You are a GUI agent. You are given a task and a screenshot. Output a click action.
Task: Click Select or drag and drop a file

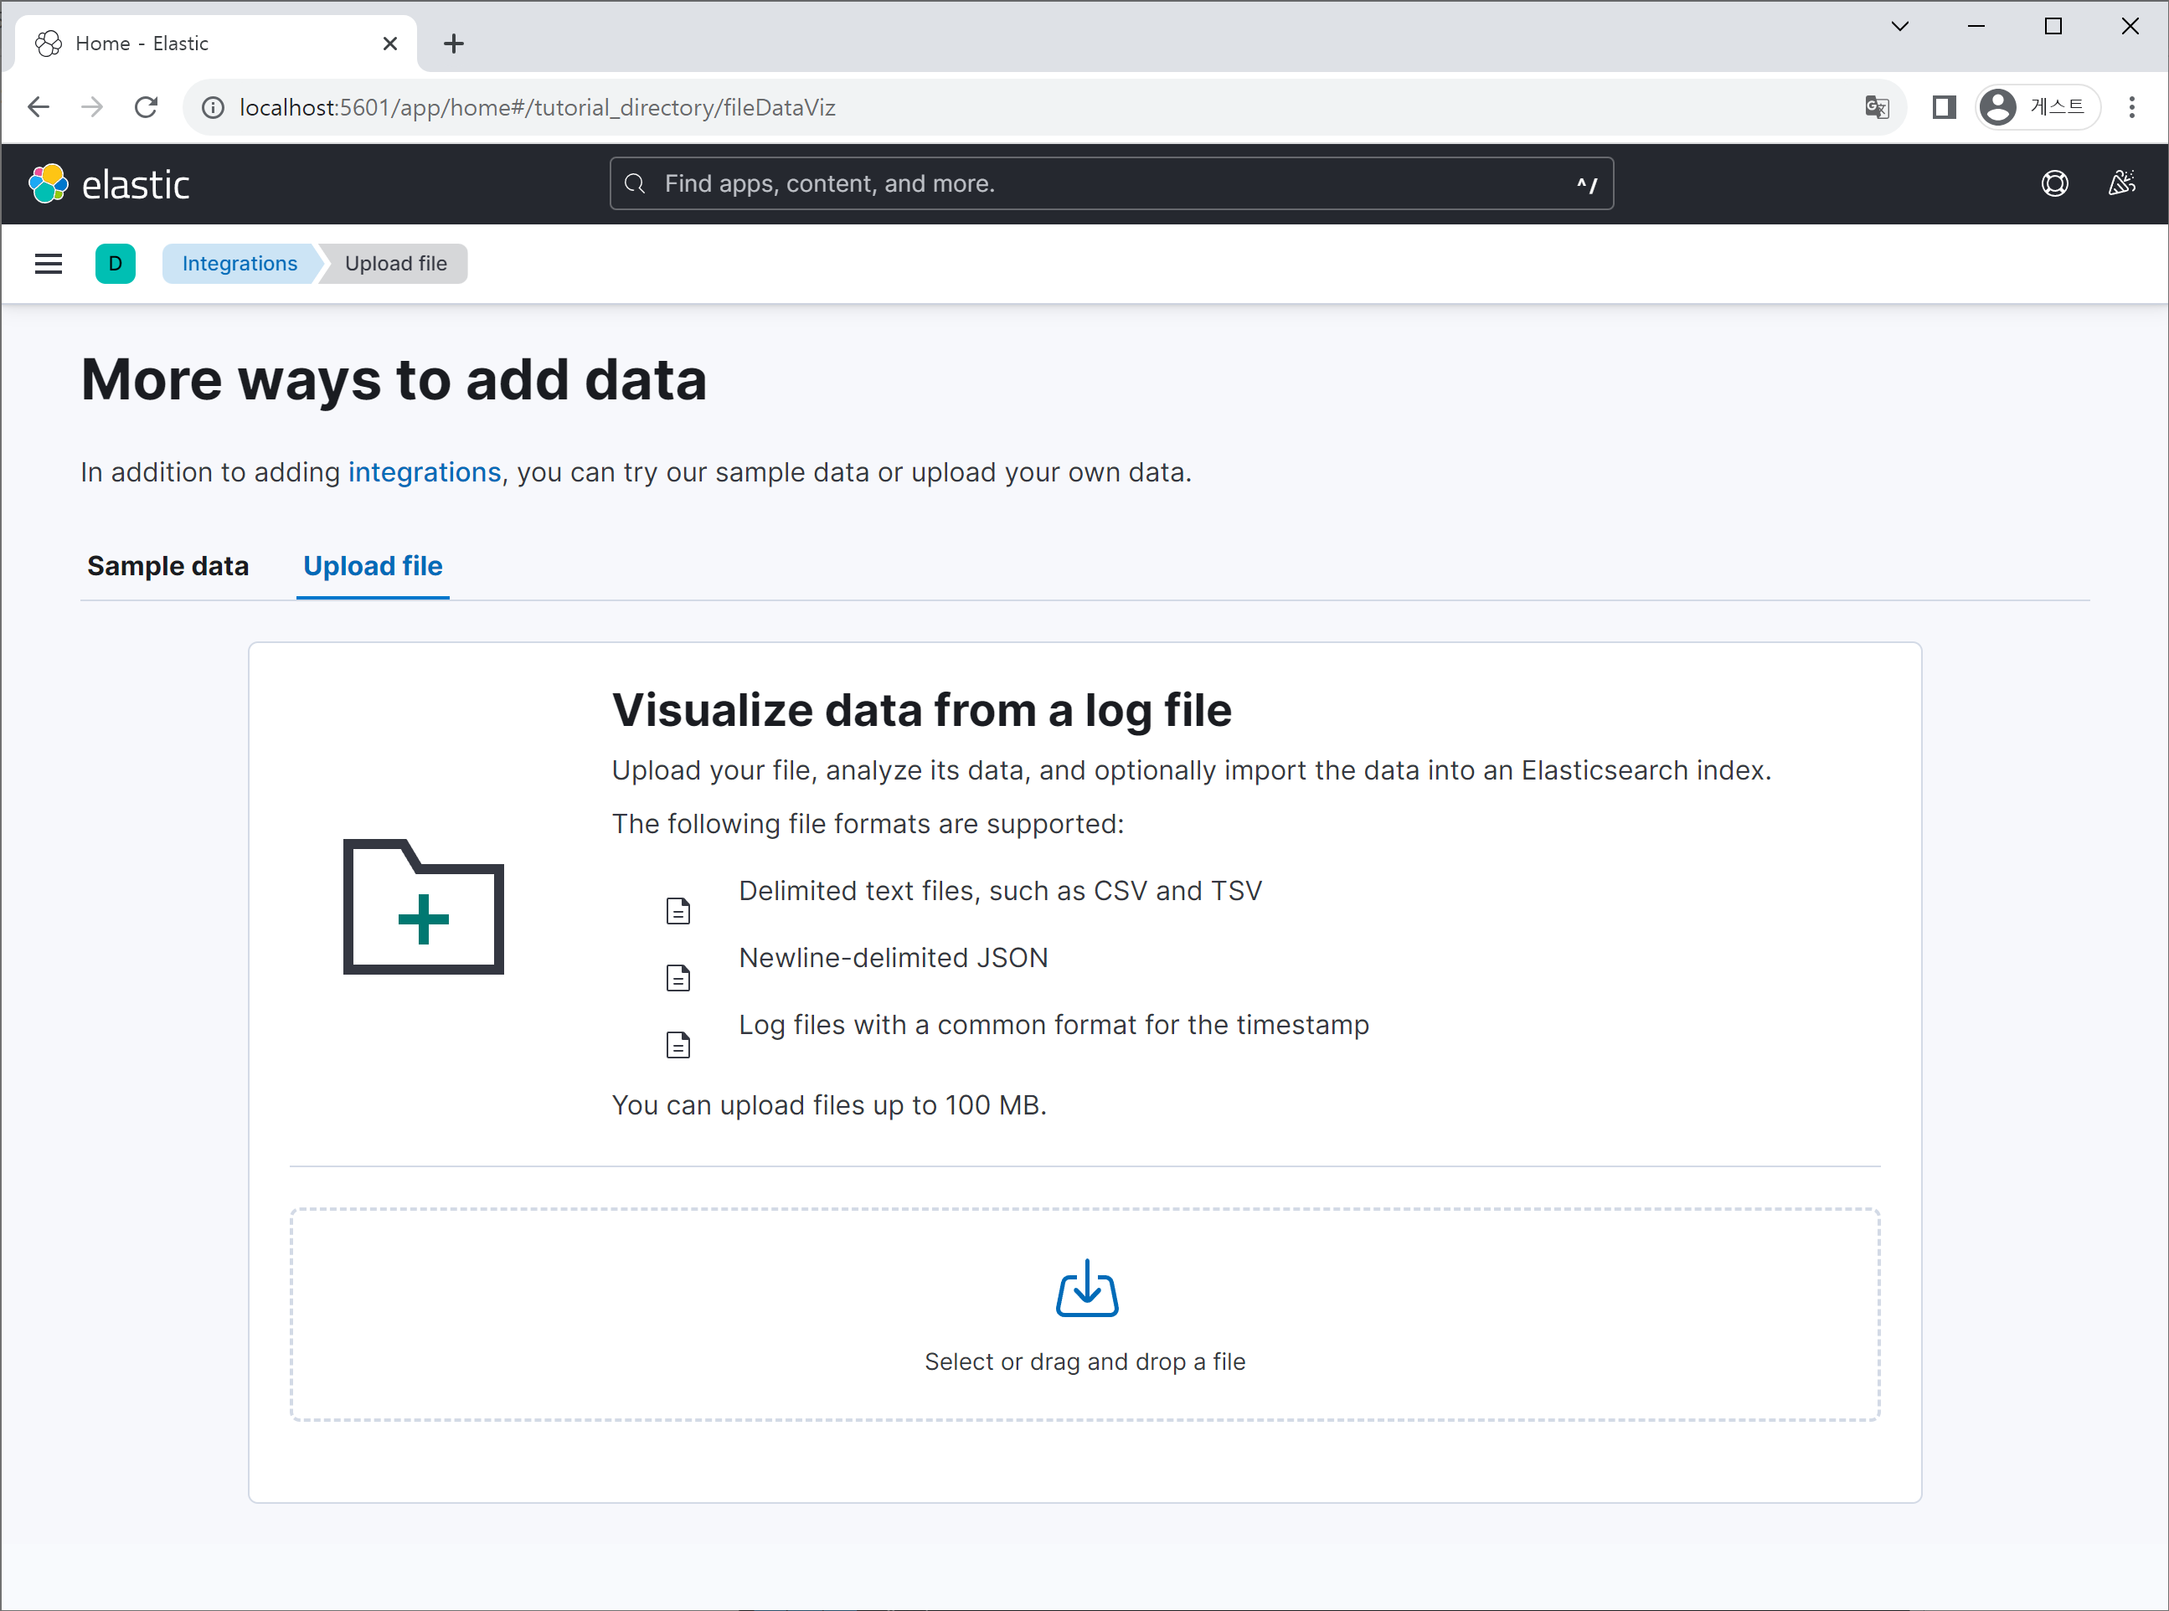(1084, 1361)
